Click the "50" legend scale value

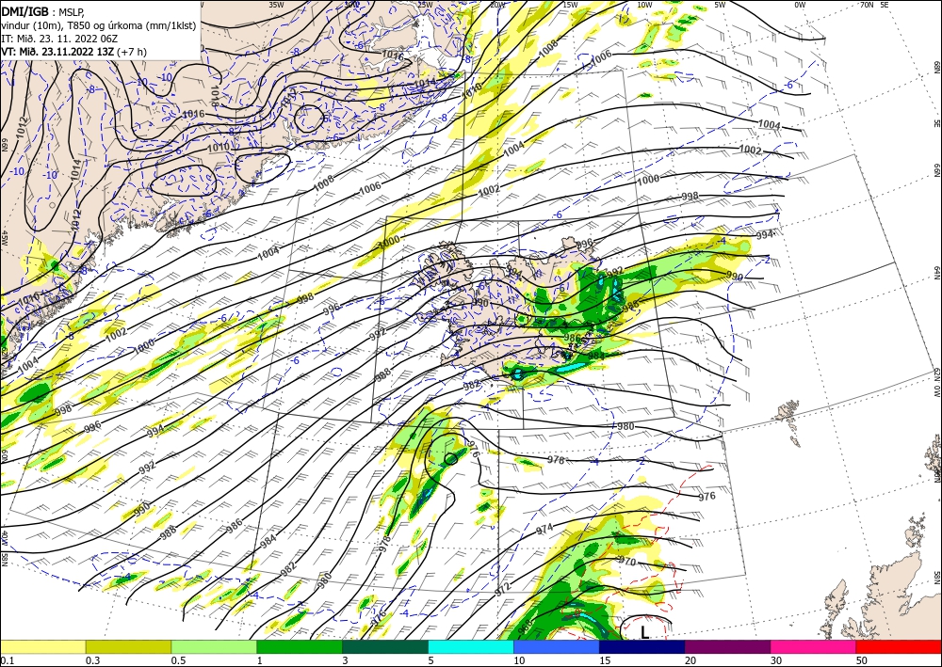862,660
